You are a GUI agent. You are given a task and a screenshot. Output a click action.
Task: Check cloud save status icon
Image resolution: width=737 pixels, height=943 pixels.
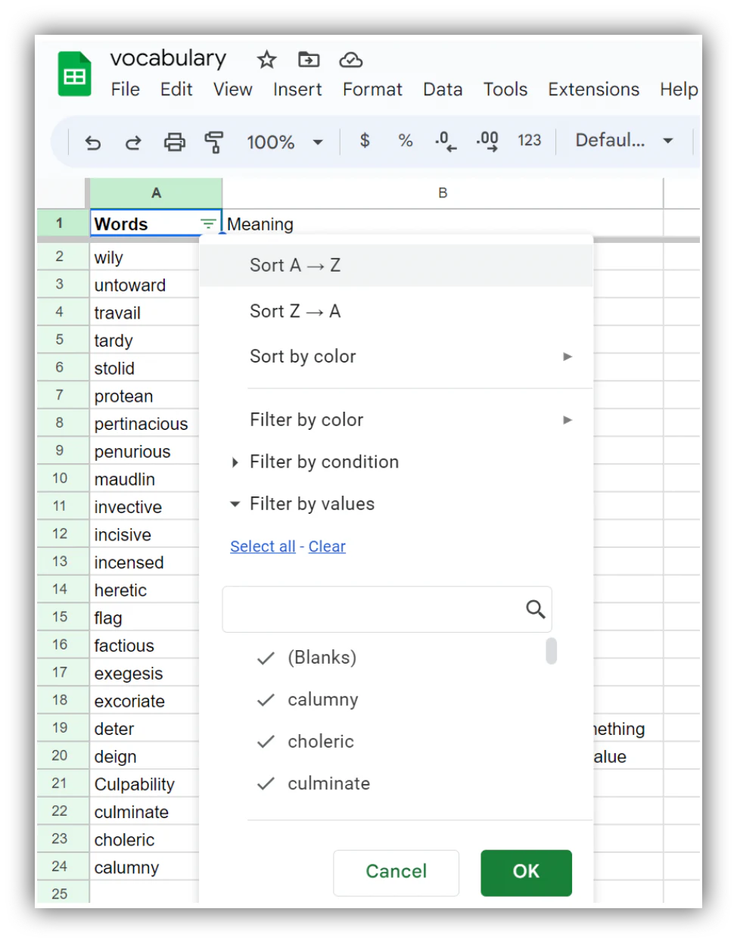350,59
